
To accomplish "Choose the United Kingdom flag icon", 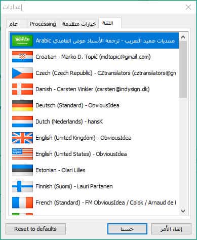I will [x=22, y=138].
